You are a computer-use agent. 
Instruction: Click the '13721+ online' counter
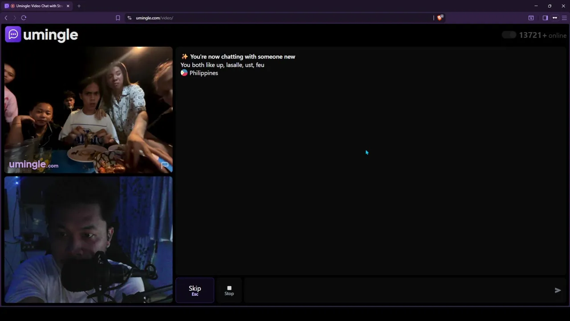pyautogui.click(x=542, y=35)
